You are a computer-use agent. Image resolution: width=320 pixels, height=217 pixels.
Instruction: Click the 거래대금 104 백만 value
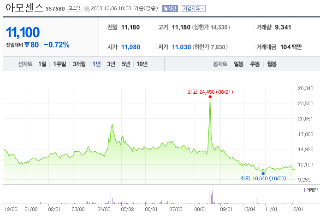291,47
